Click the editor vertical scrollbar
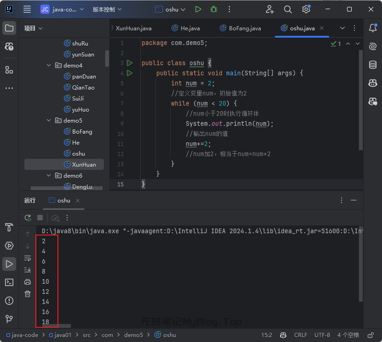Screen dimensions: 382x342 361,100
